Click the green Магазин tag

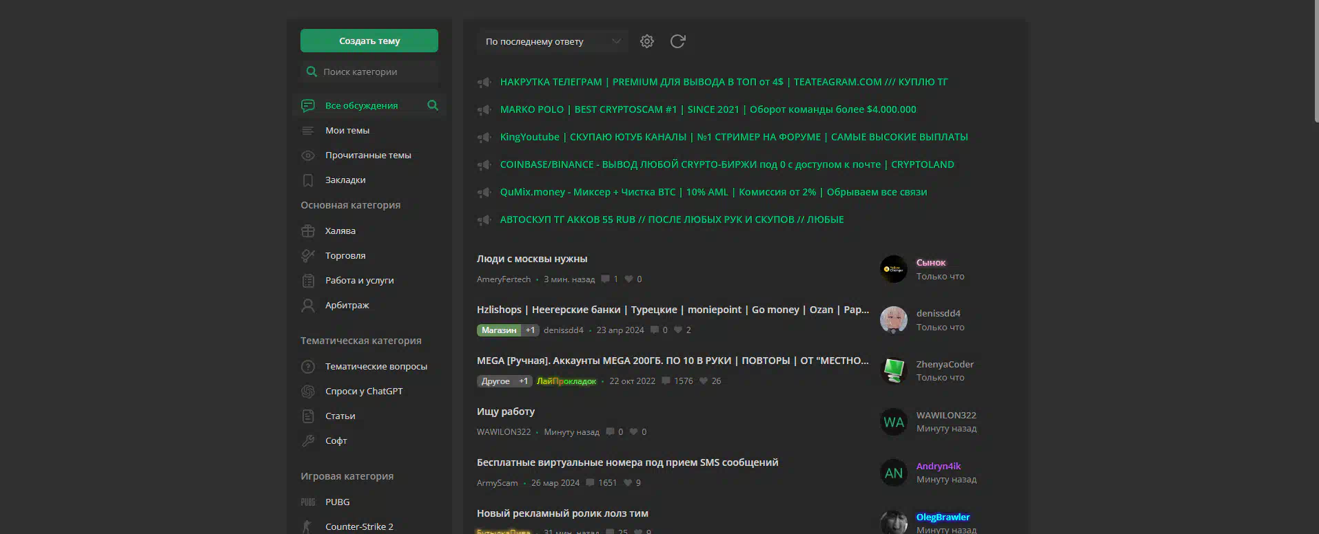[x=499, y=330]
